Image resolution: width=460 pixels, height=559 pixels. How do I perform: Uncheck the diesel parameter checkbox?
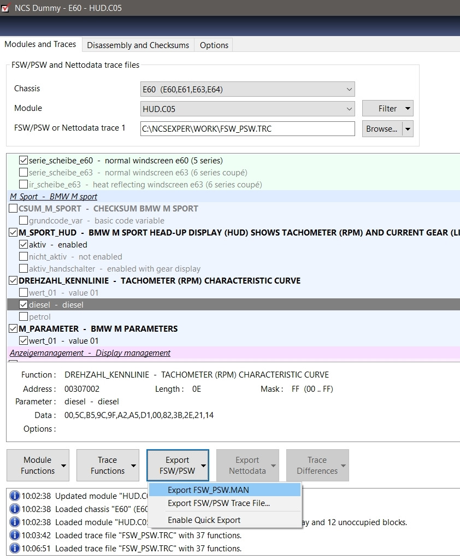tap(23, 304)
